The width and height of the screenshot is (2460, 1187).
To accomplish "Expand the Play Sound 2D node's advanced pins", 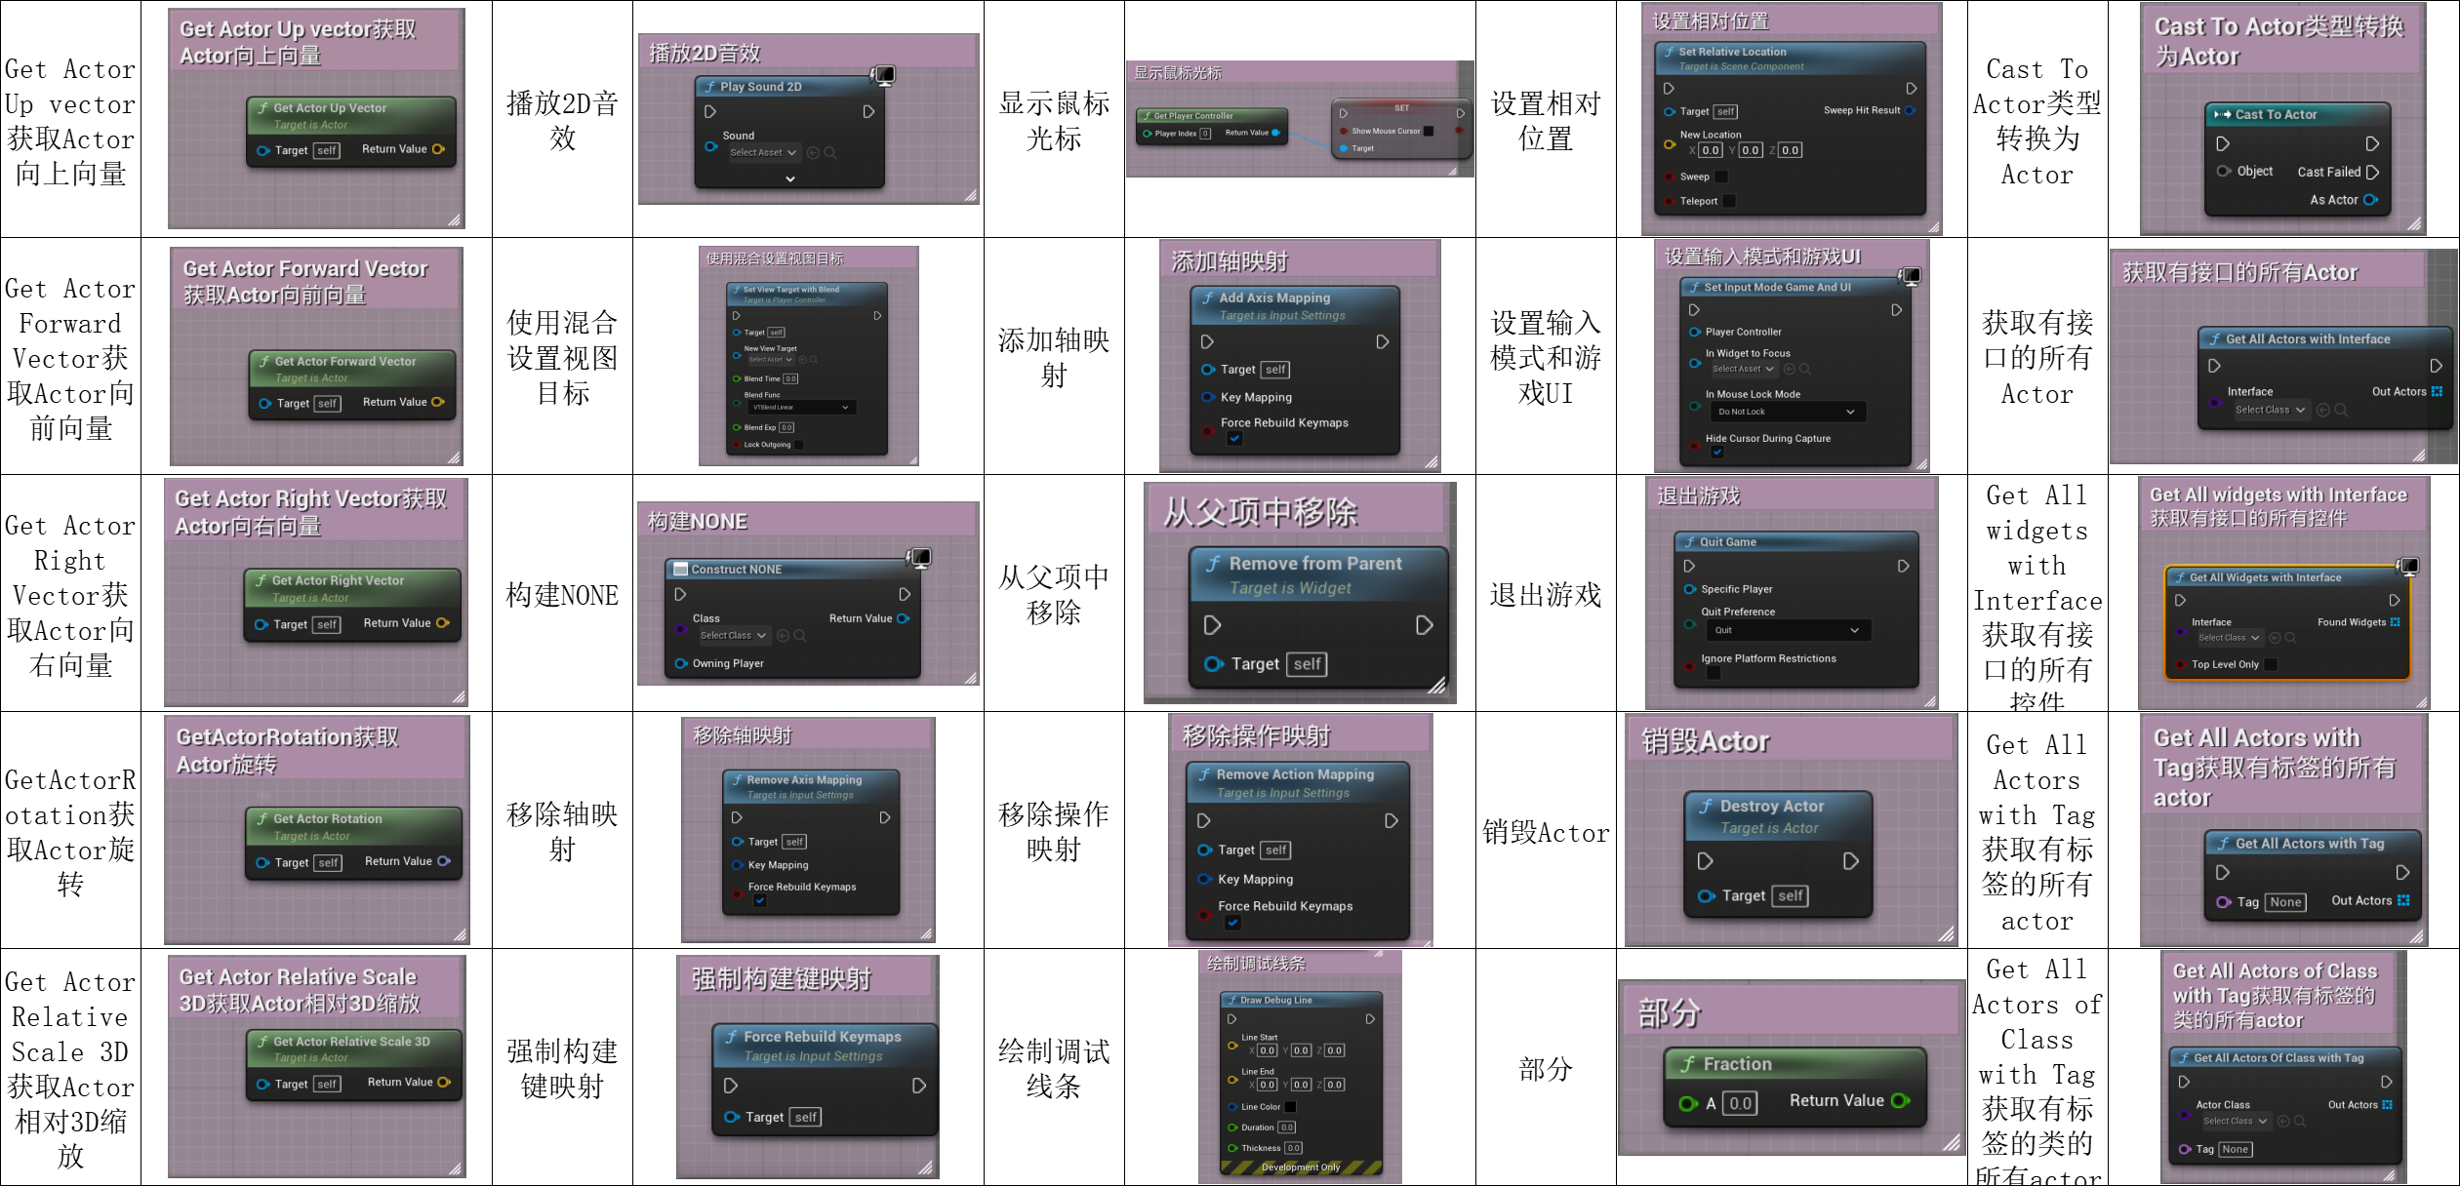I will (x=789, y=179).
